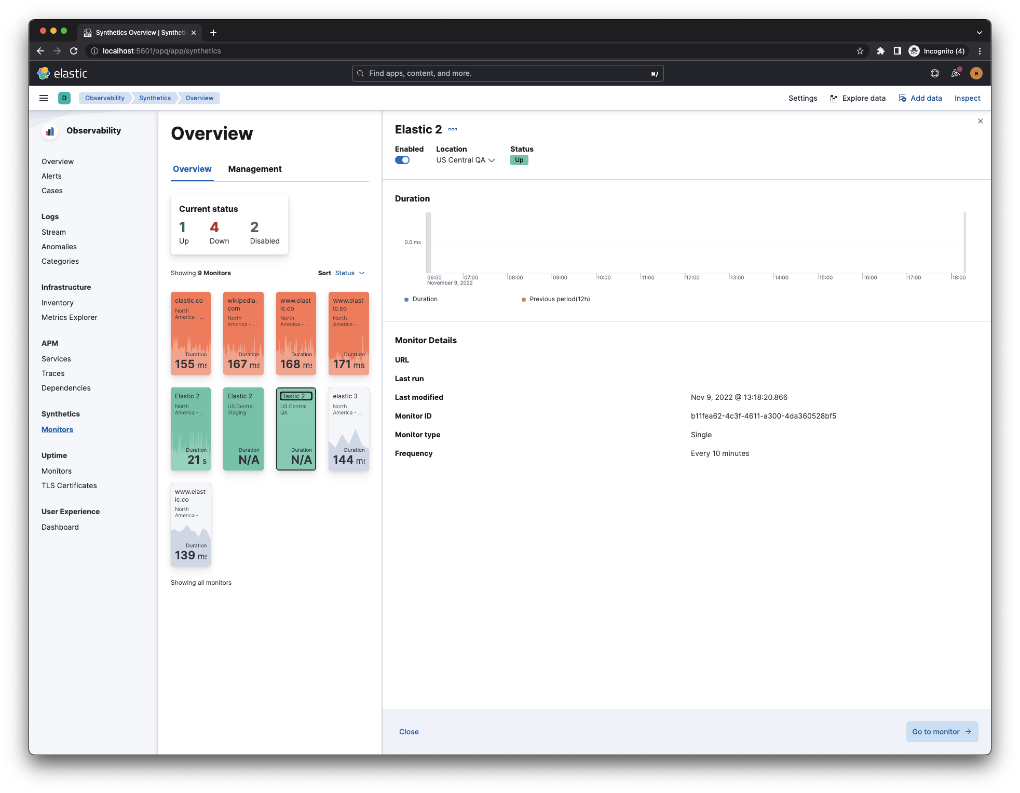Open US Central QA location dropdown
The image size is (1020, 793).
[466, 160]
